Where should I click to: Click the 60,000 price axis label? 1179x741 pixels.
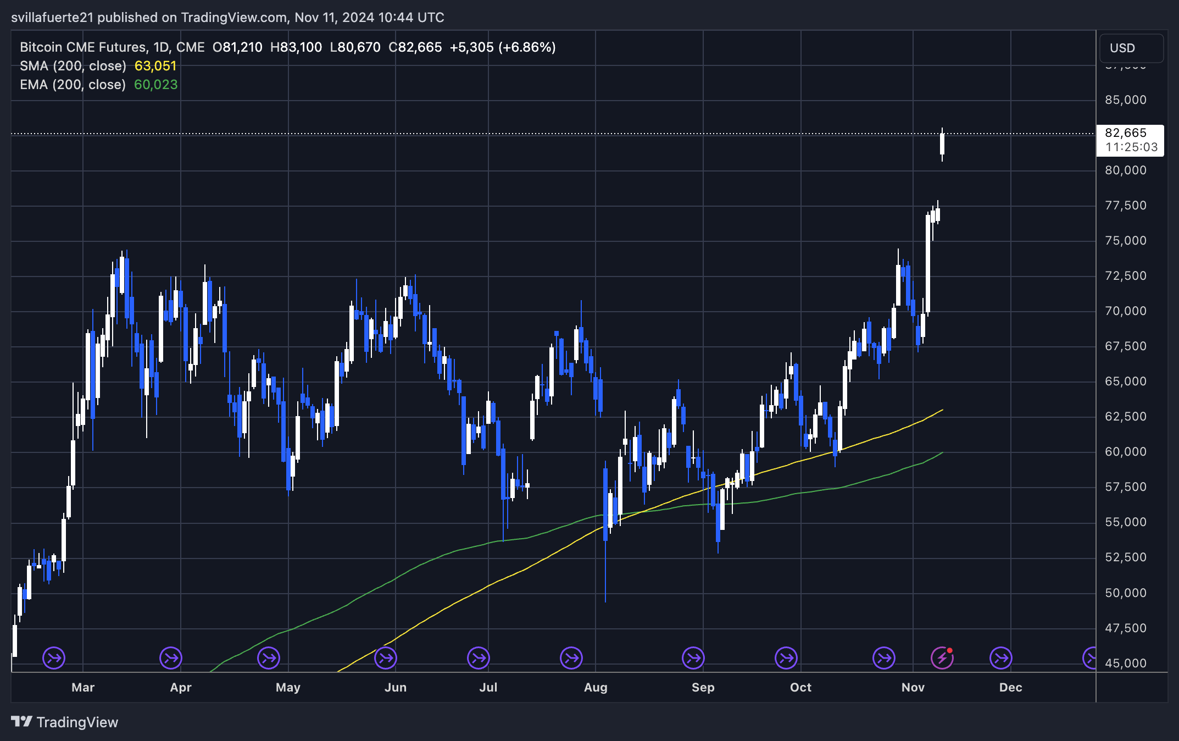(1126, 452)
